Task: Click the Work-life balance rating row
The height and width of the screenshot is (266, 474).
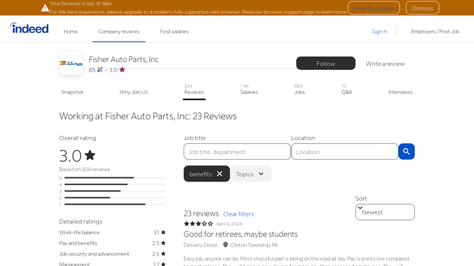Action: point(113,232)
